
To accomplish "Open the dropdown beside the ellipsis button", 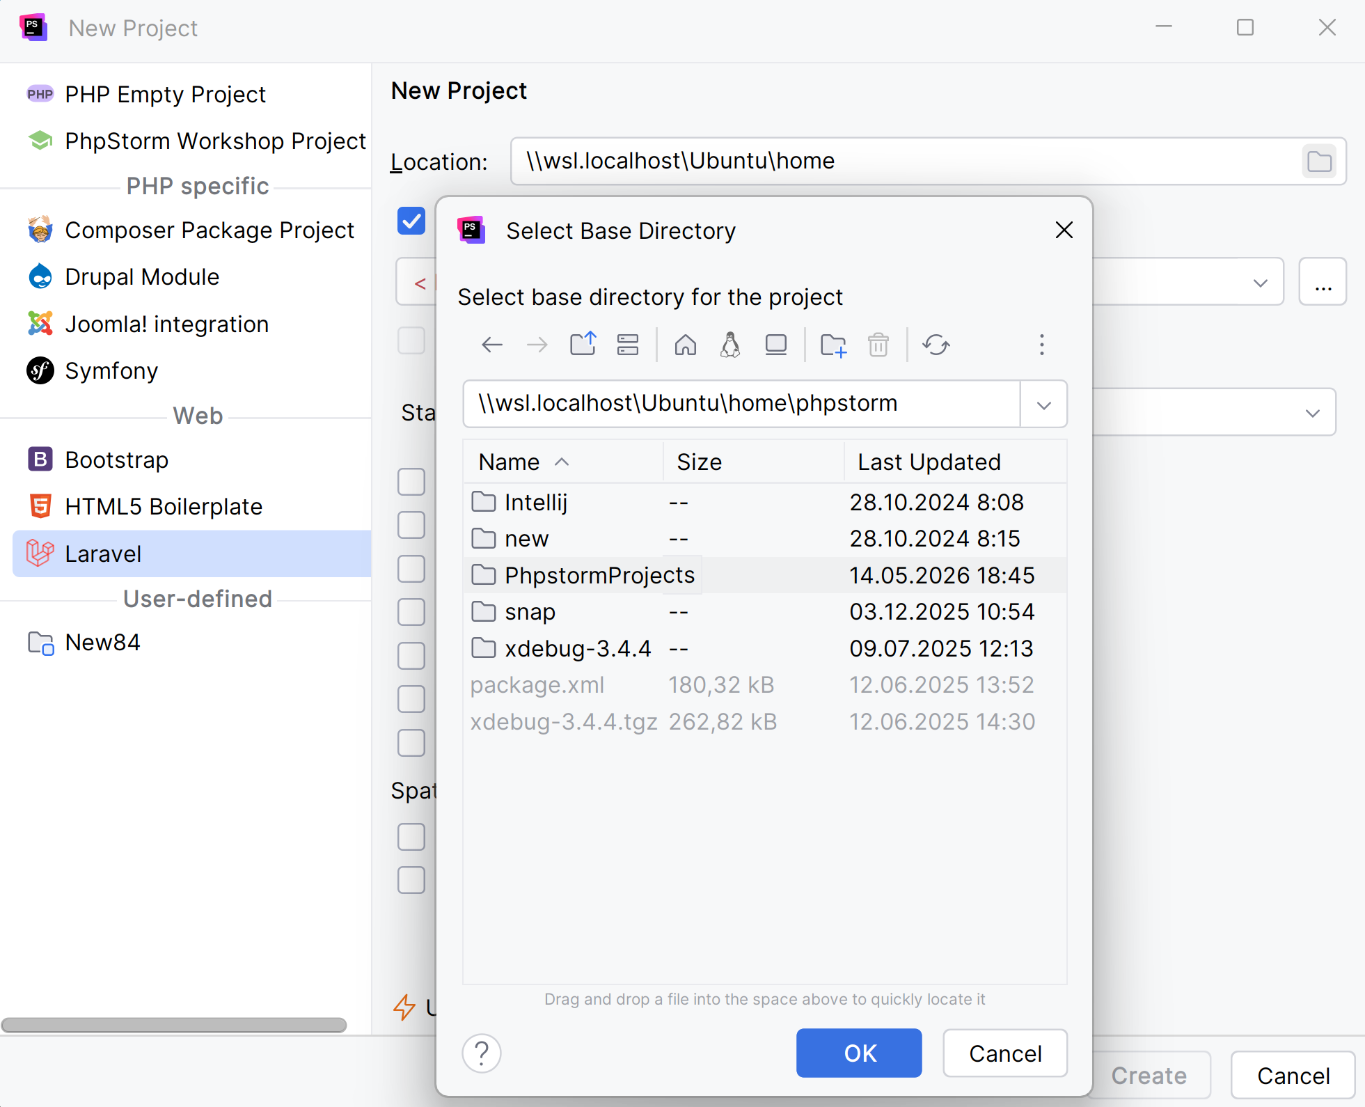I will [x=1260, y=282].
